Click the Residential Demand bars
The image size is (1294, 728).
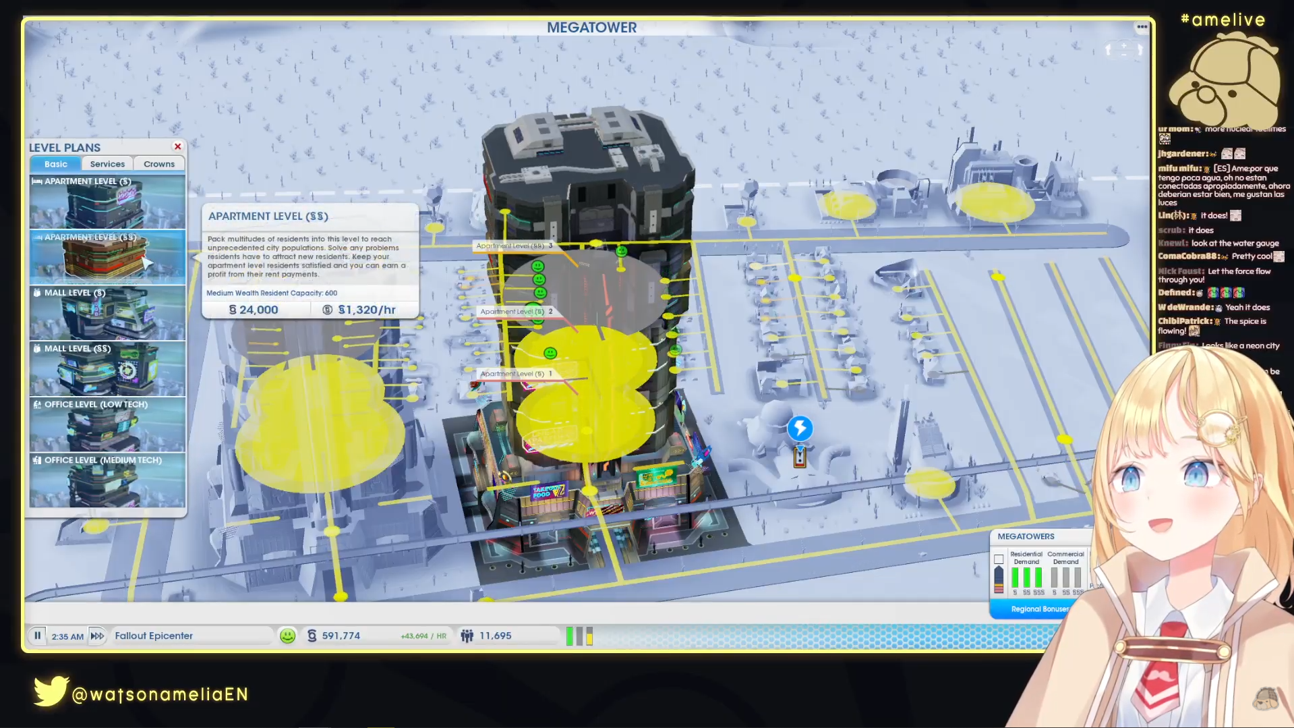1027,578
